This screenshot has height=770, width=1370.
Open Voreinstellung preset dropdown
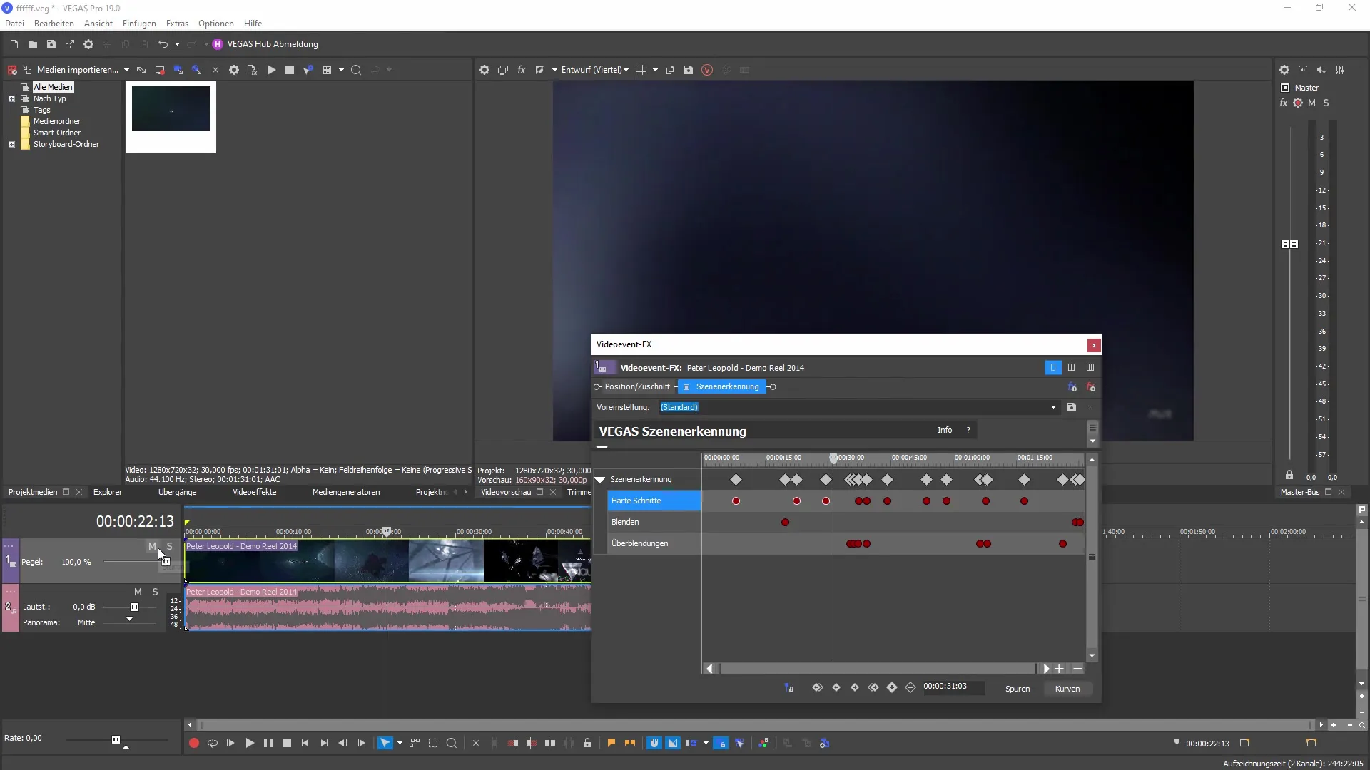1053,407
